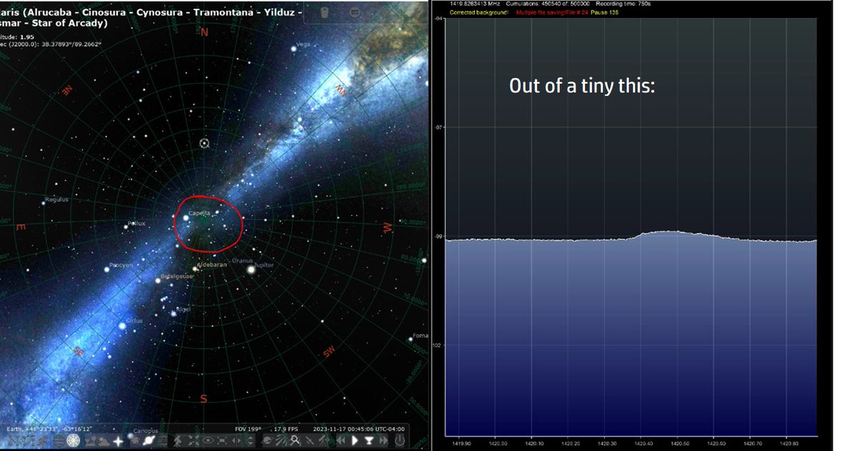This screenshot has width=857, height=451.
Task: Increase time speed fast-forward button
Action: click(384, 441)
